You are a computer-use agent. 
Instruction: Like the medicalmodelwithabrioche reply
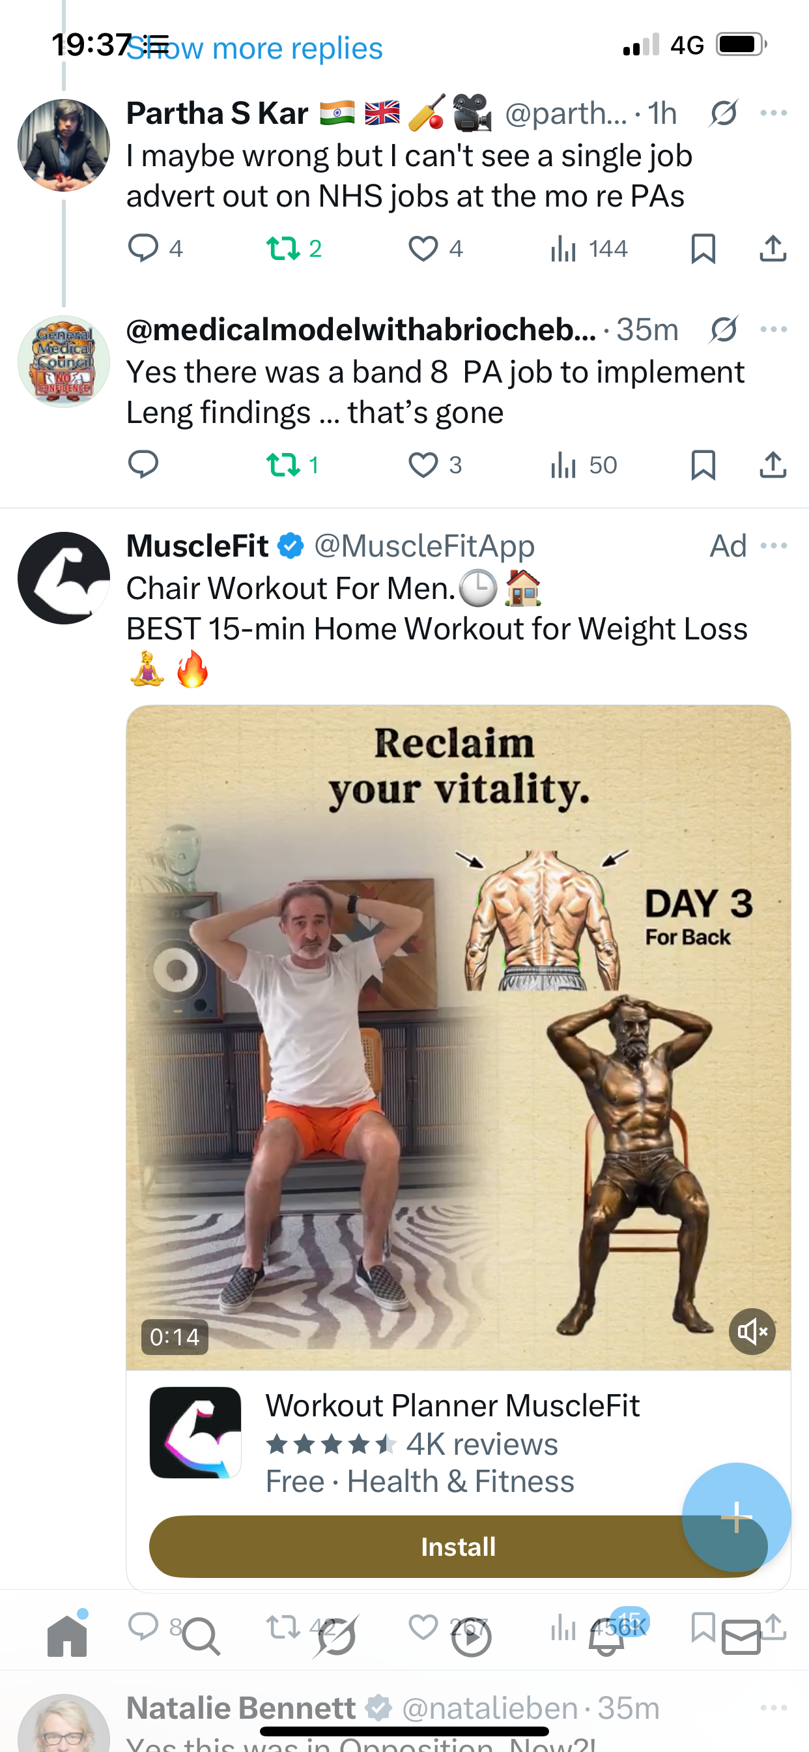coord(423,465)
